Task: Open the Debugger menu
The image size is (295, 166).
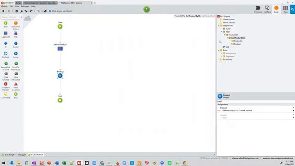Action: click(x=25, y=6)
